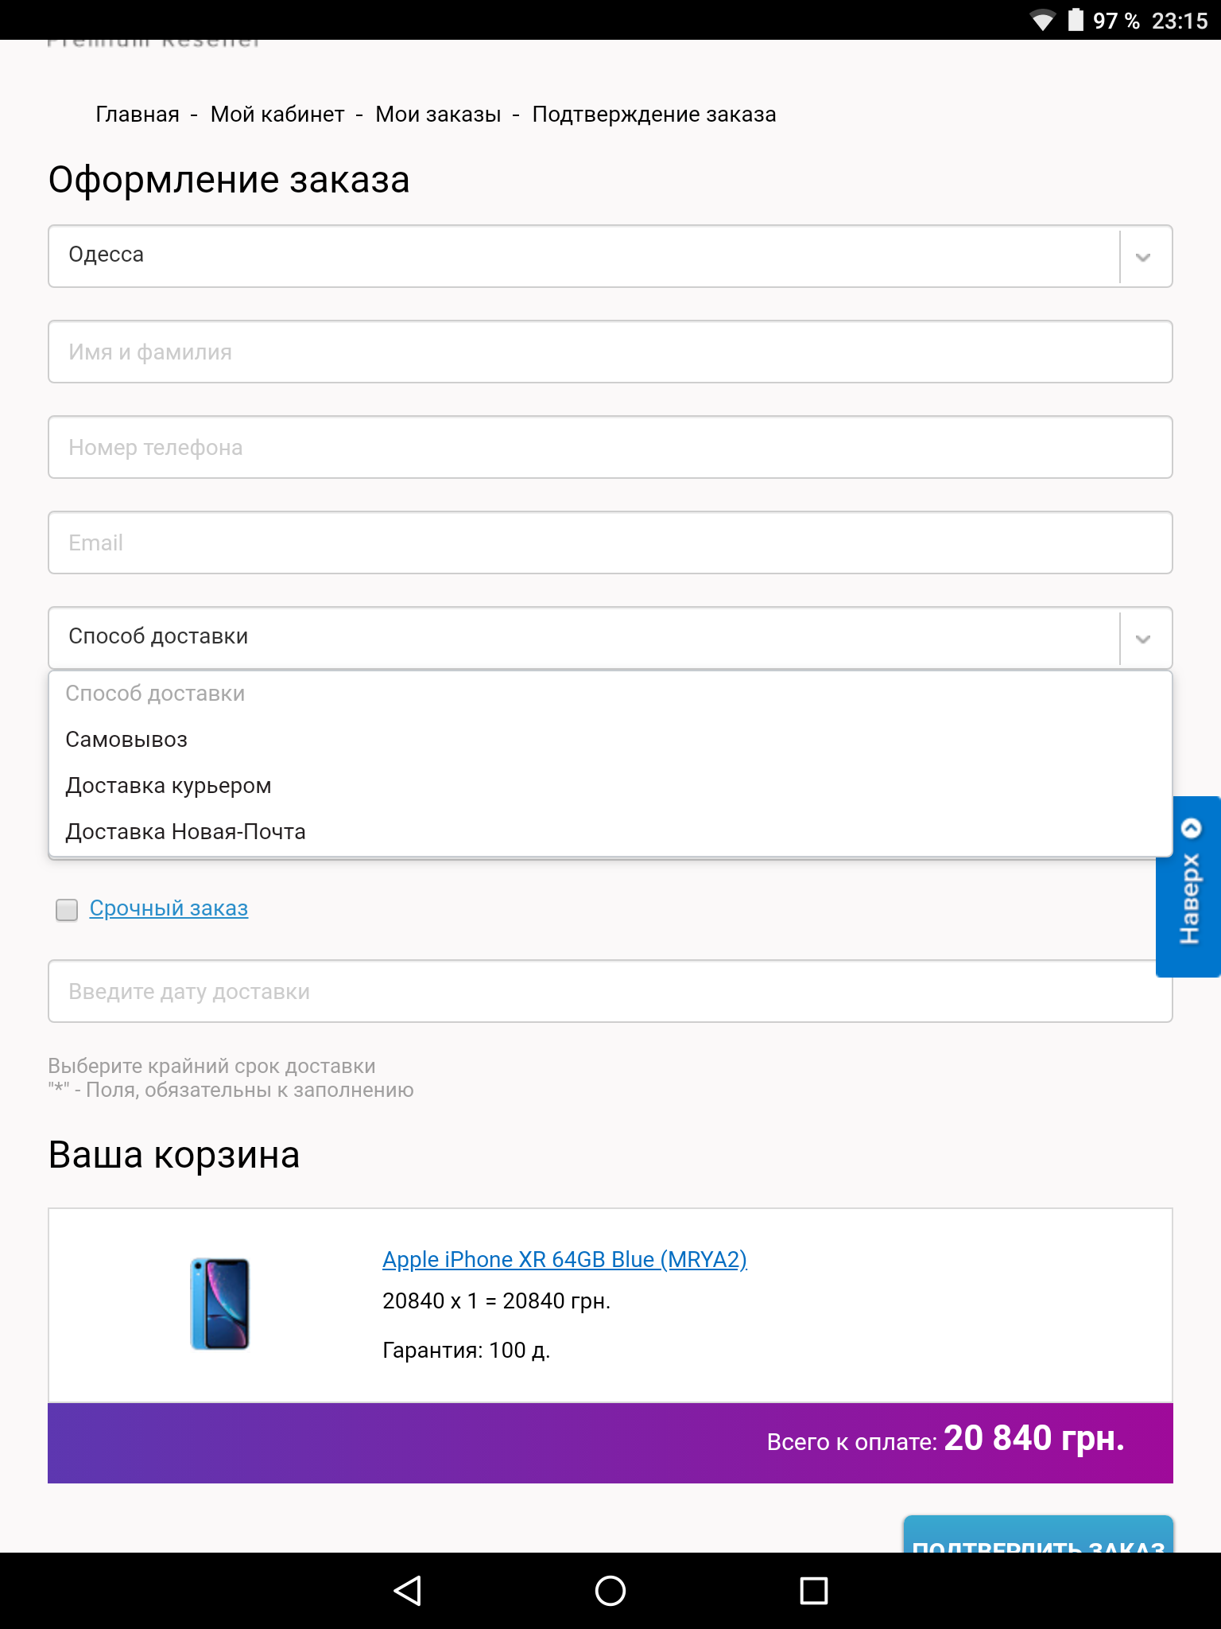1221x1629 pixels.
Task: Open 'Мои заказы' breadcrumb link
Action: (438, 115)
